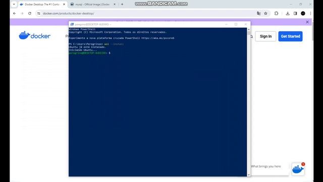Bookmark this page with star icon
Screen dimensions: 323x182
point(266,14)
